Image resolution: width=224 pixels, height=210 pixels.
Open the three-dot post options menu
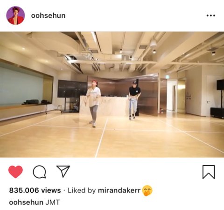(x=211, y=15)
